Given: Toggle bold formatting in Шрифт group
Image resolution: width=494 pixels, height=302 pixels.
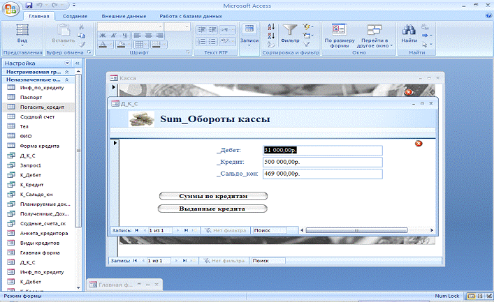Looking at the screenshot, I should coord(102,34).
